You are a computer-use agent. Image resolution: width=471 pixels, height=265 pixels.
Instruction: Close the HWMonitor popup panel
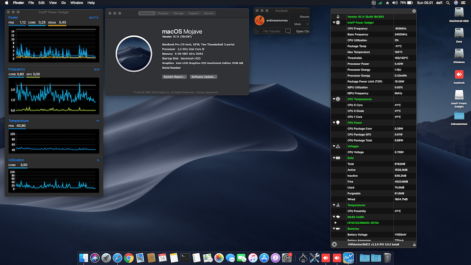[x=414, y=11]
